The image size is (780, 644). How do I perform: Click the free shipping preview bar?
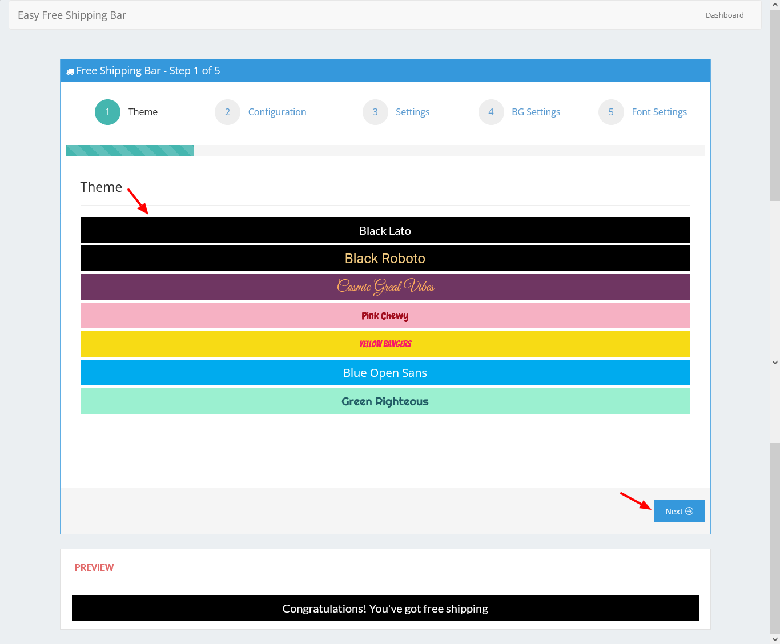pos(385,608)
